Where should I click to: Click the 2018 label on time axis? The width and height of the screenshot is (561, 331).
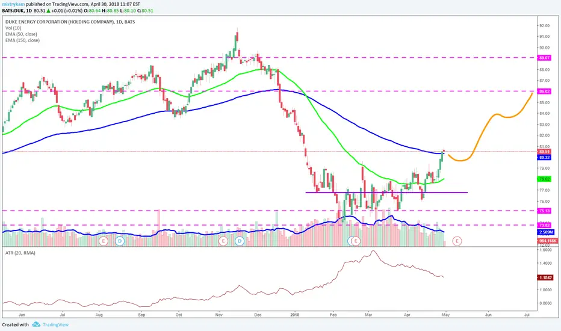point(295,315)
